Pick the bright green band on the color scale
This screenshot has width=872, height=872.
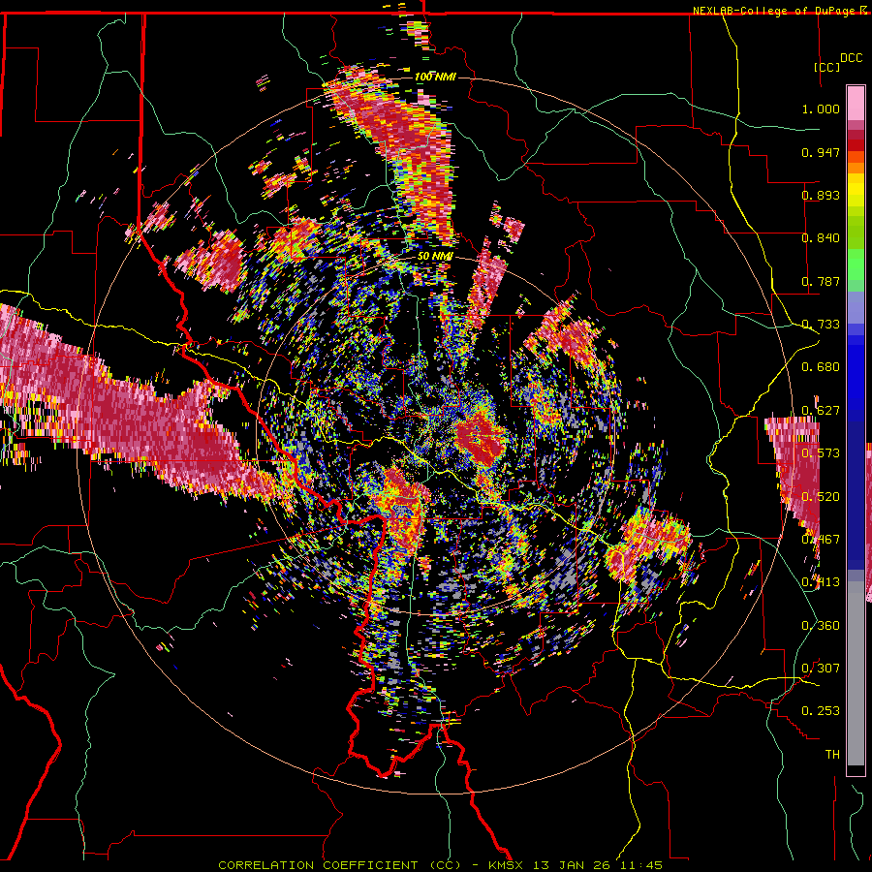(x=856, y=265)
